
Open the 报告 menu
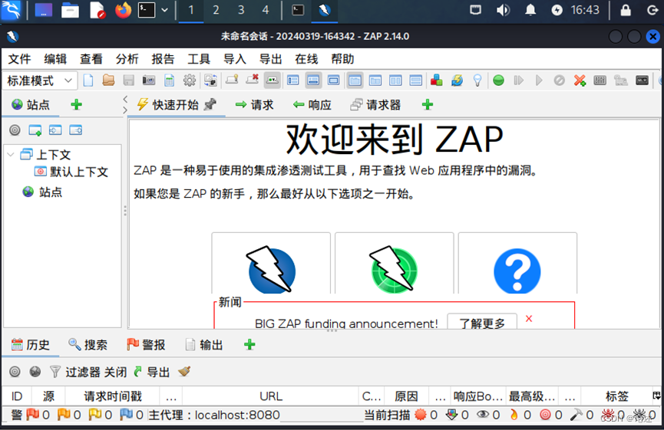[163, 59]
